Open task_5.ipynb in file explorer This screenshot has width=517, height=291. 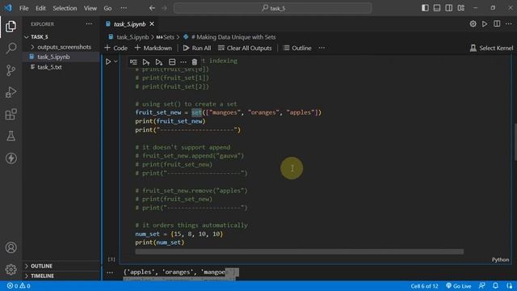point(53,57)
